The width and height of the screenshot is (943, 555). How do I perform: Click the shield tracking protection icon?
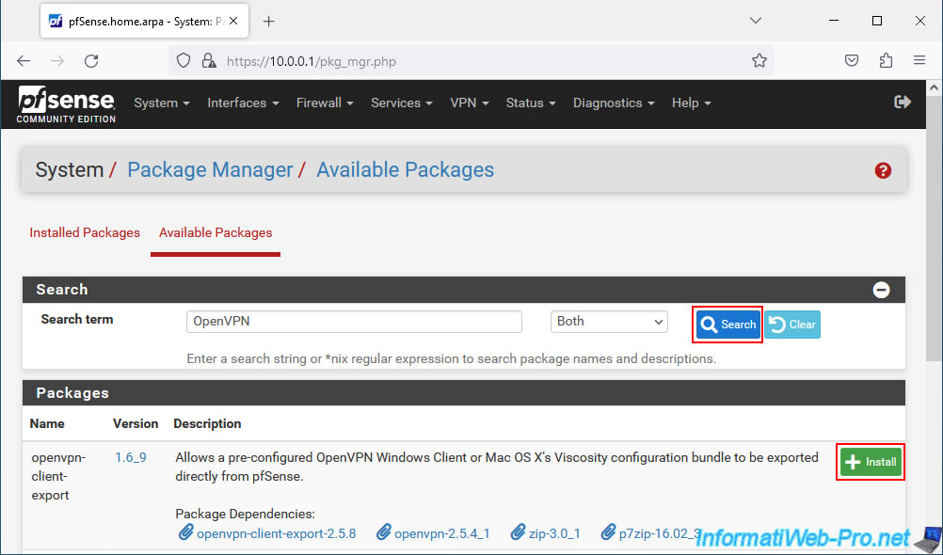[x=184, y=61]
